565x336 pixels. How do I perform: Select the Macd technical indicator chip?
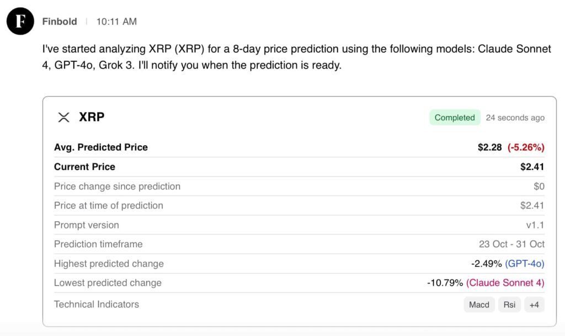(478, 304)
